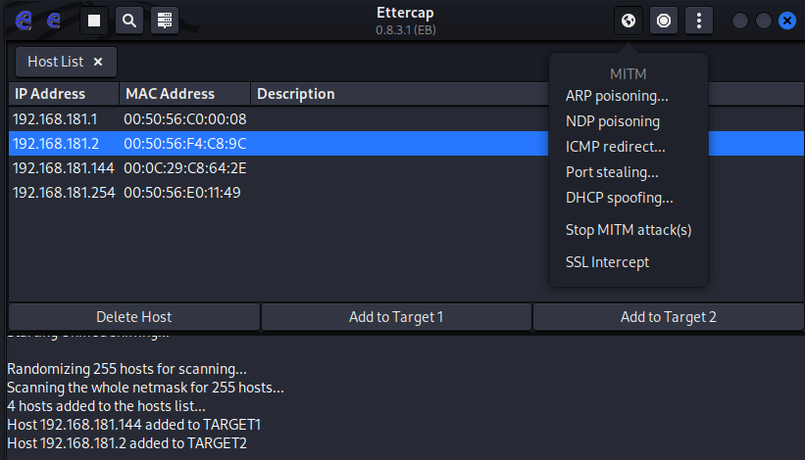The width and height of the screenshot is (805, 460).
Task: Select SSL Intercept menu item
Action: coord(607,262)
